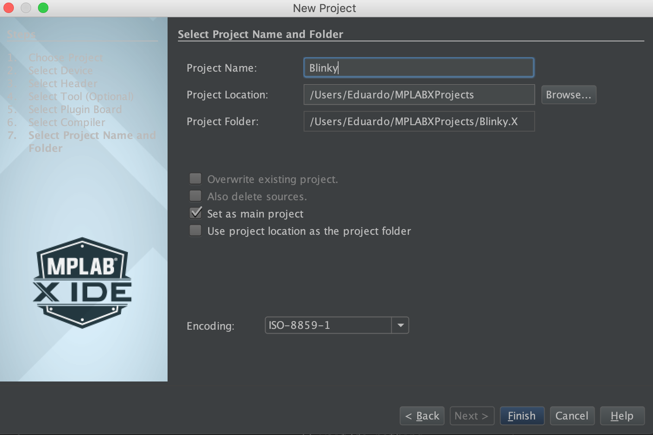Screen dimensions: 653x435
Task: Click the MPLAB X IDE logo
Action: coord(82,283)
